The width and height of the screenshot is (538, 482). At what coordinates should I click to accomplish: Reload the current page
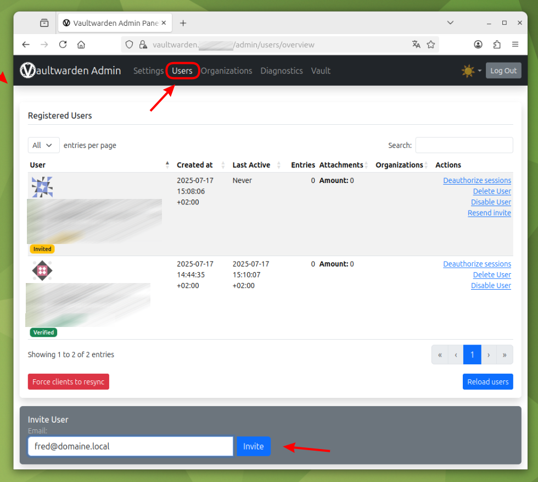tap(63, 45)
